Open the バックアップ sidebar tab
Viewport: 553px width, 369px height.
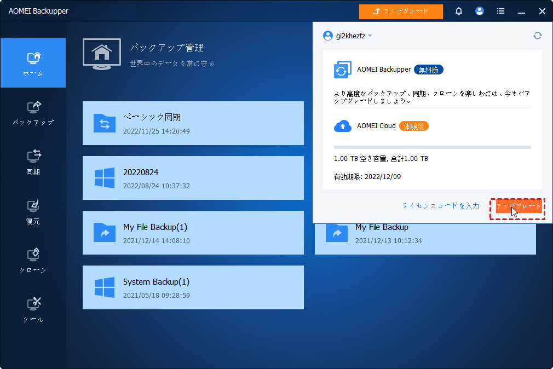[x=33, y=113]
